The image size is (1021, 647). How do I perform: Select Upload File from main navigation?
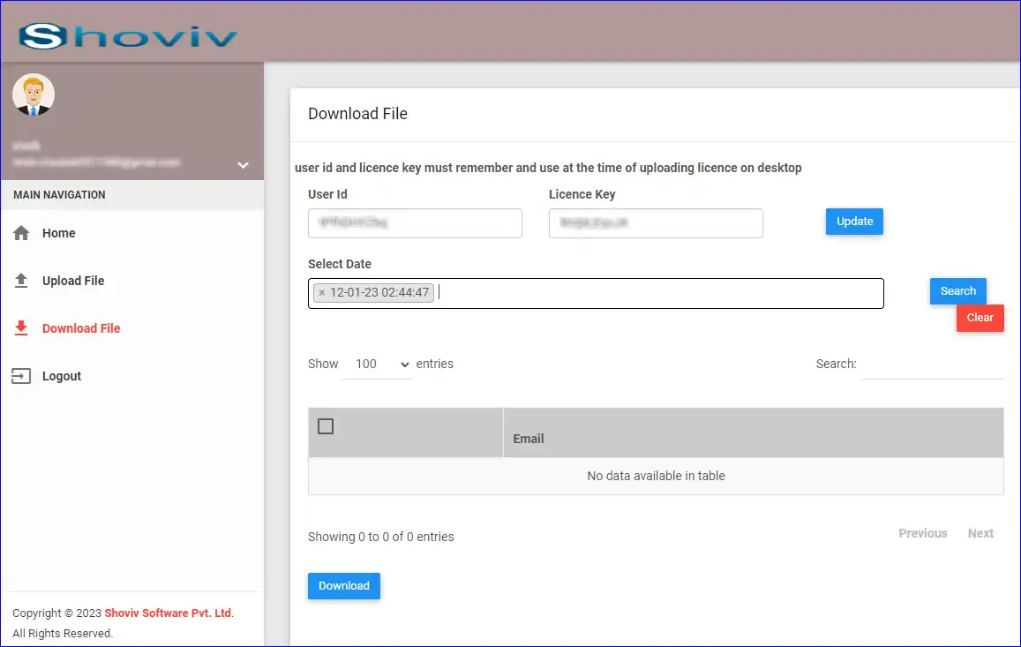click(x=73, y=280)
